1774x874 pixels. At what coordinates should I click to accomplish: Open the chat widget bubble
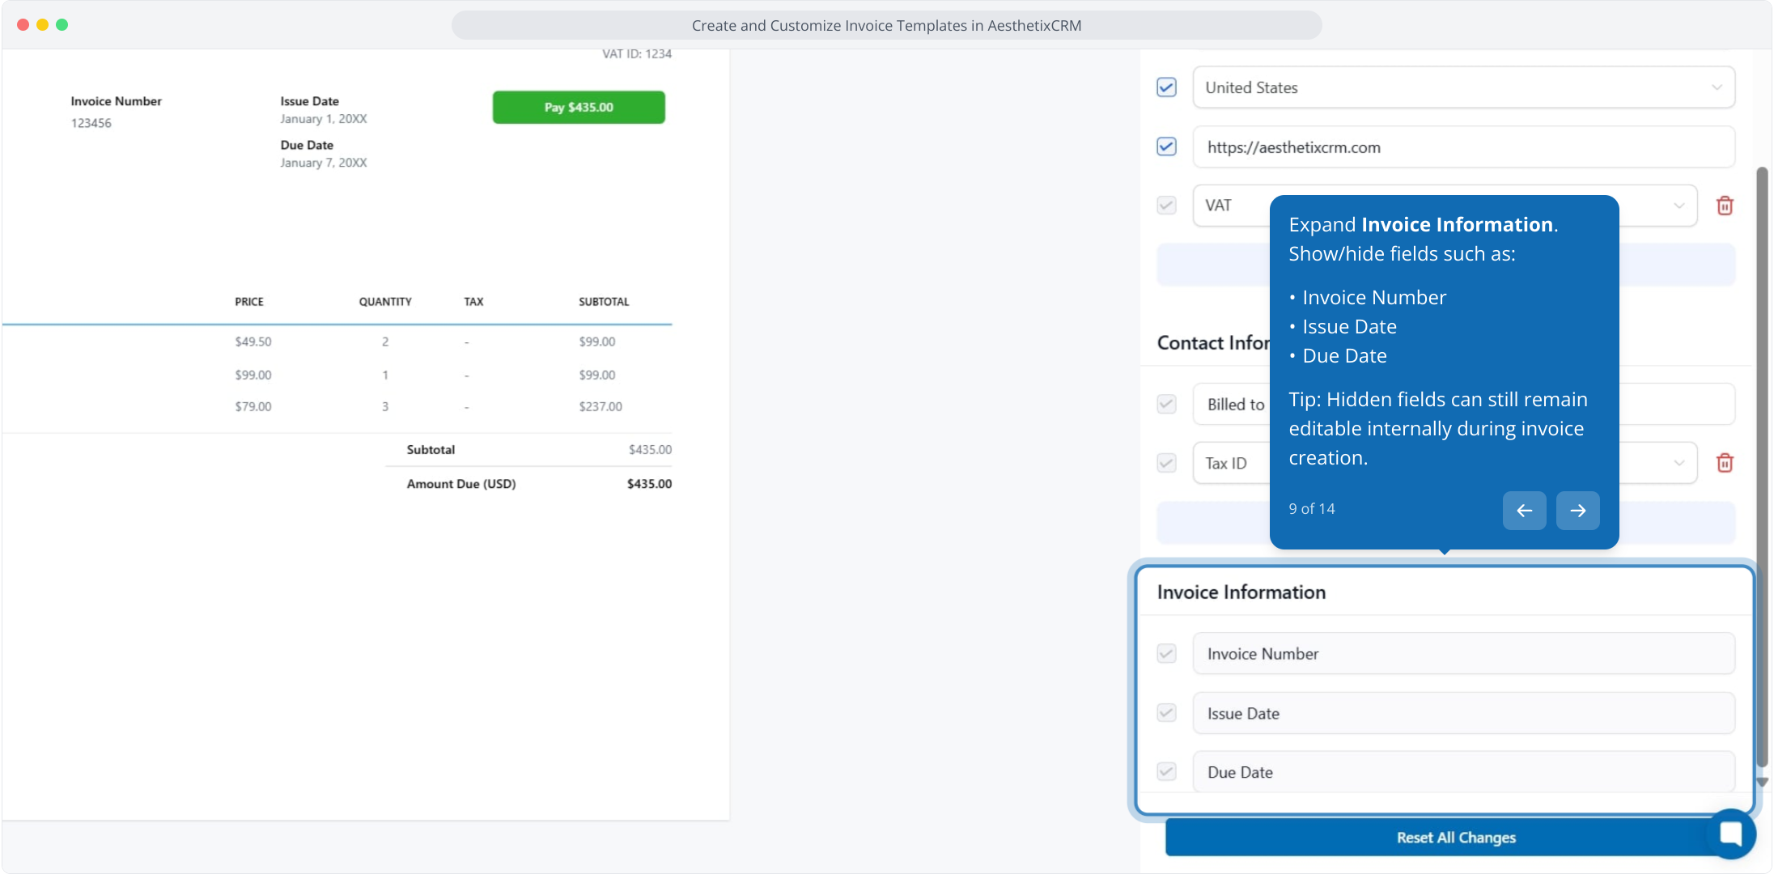(x=1731, y=834)
